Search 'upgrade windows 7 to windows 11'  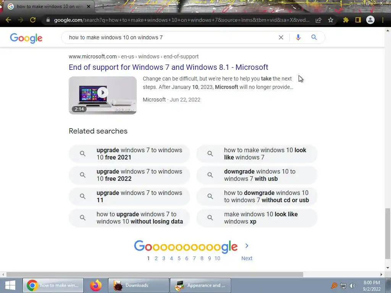(x=129, y=196)
